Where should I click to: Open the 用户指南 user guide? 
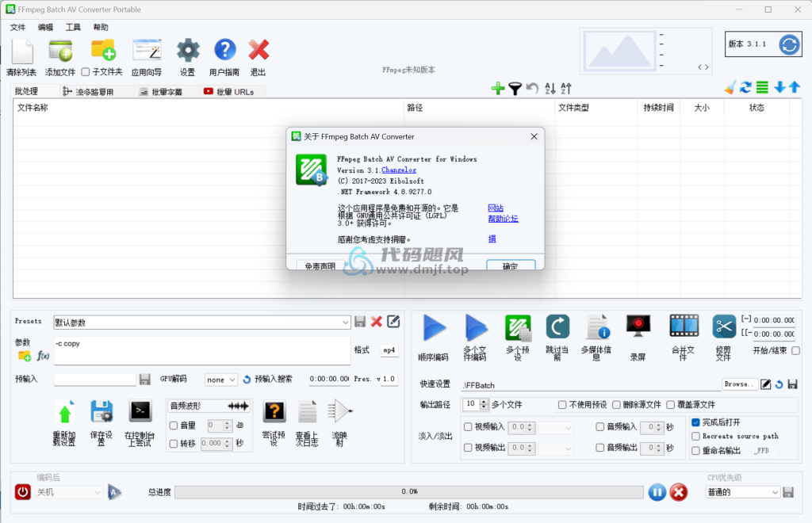(224, 50)
